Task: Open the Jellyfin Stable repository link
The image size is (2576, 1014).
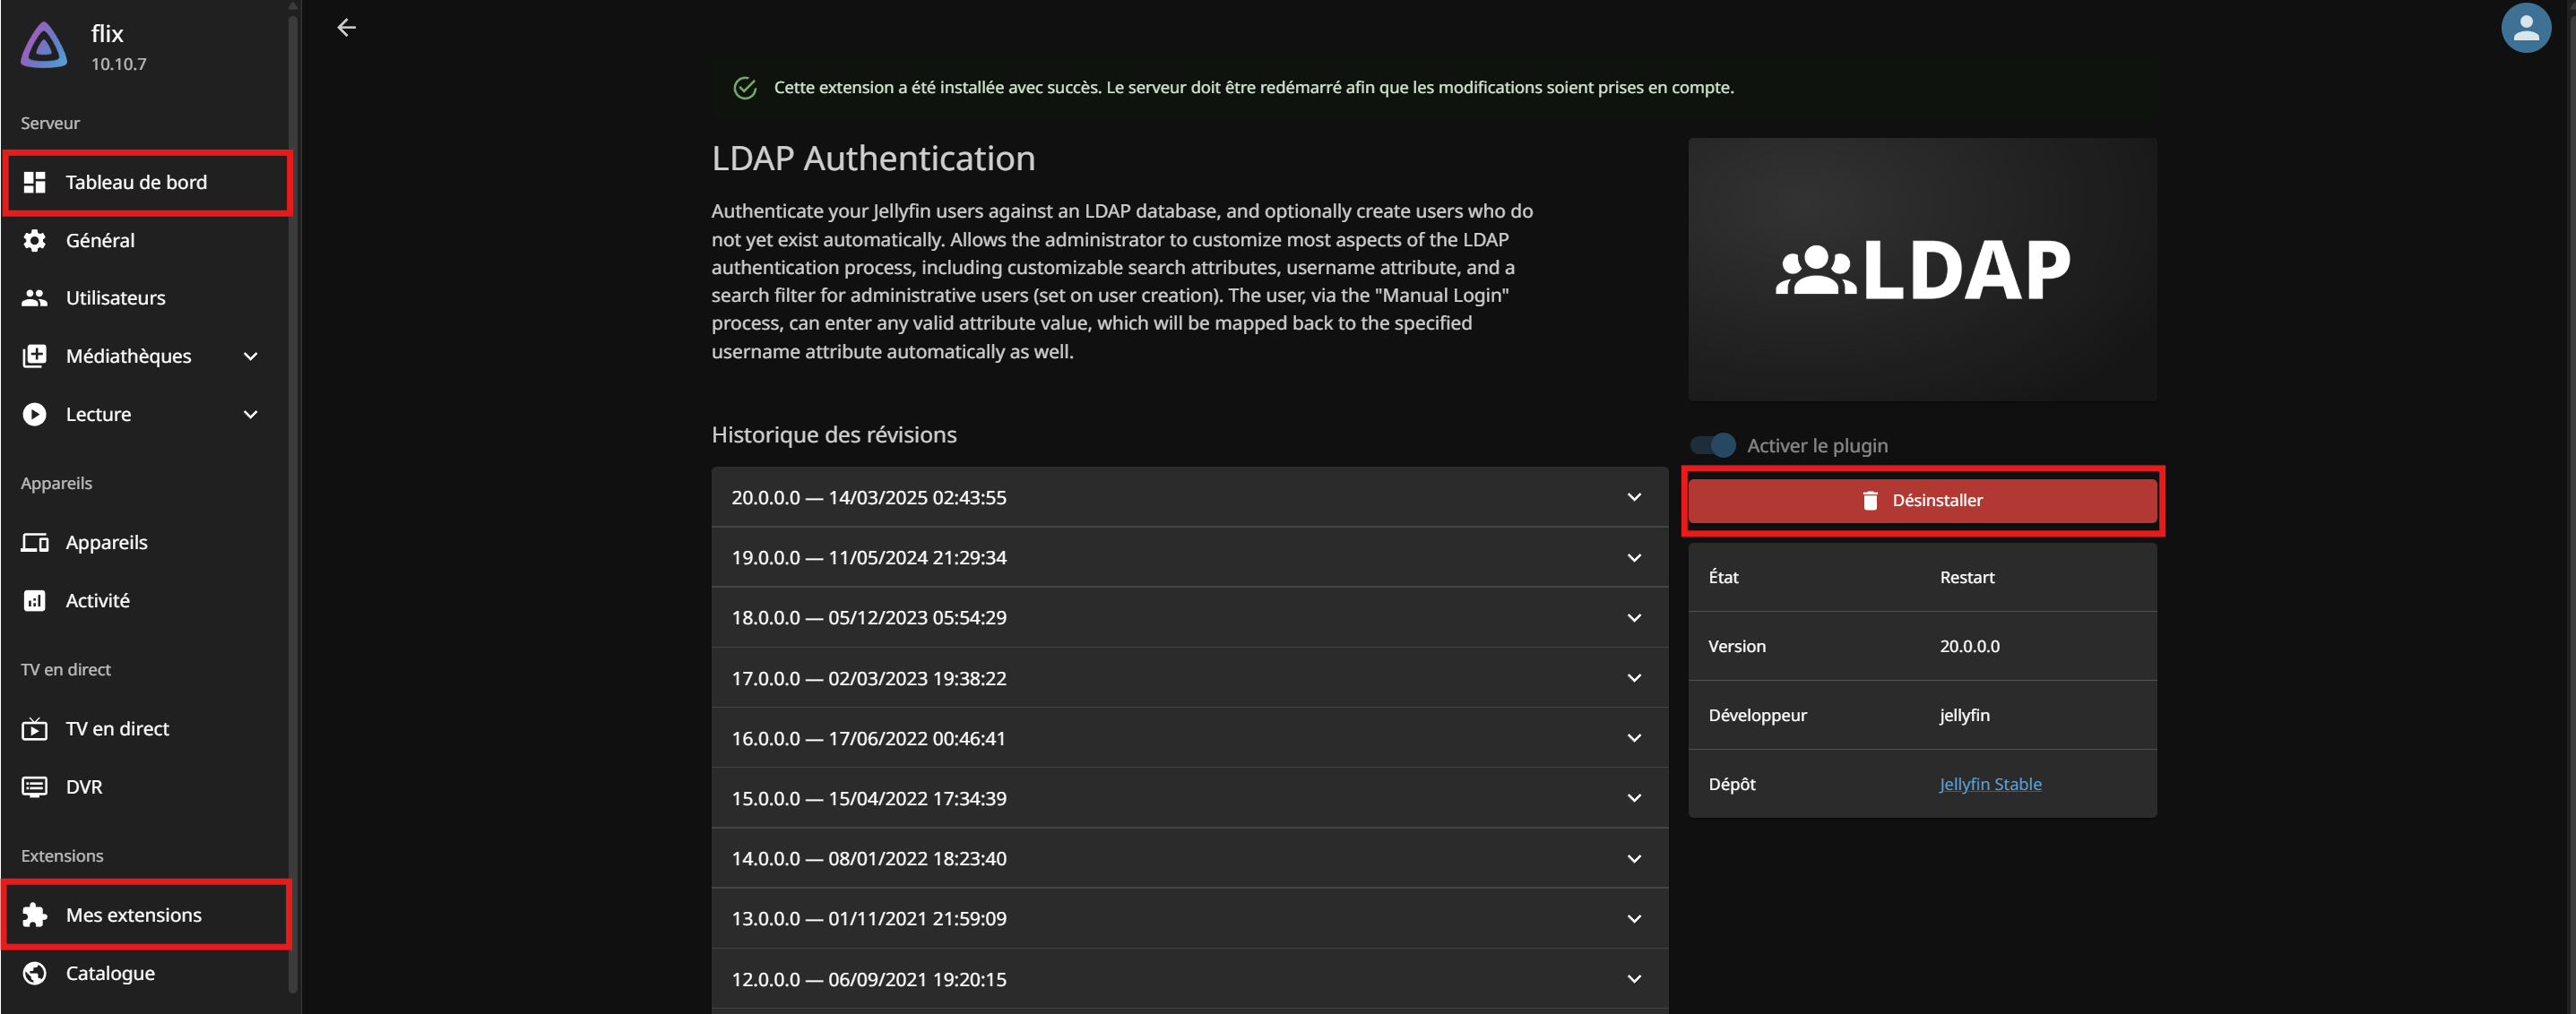Action: click(1990, 784)
